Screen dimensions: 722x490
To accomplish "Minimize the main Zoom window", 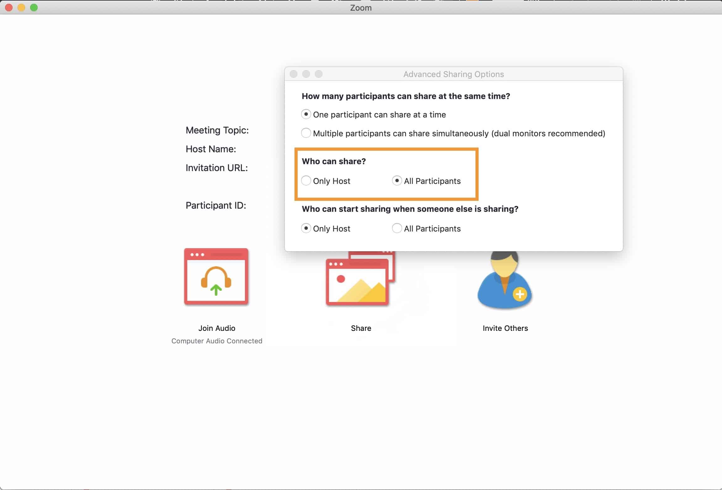I will [21, 8].
